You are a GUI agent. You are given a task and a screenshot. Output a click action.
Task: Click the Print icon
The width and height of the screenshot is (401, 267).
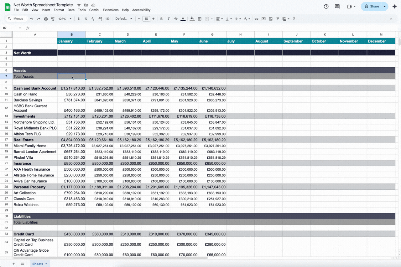coord(46,19)
